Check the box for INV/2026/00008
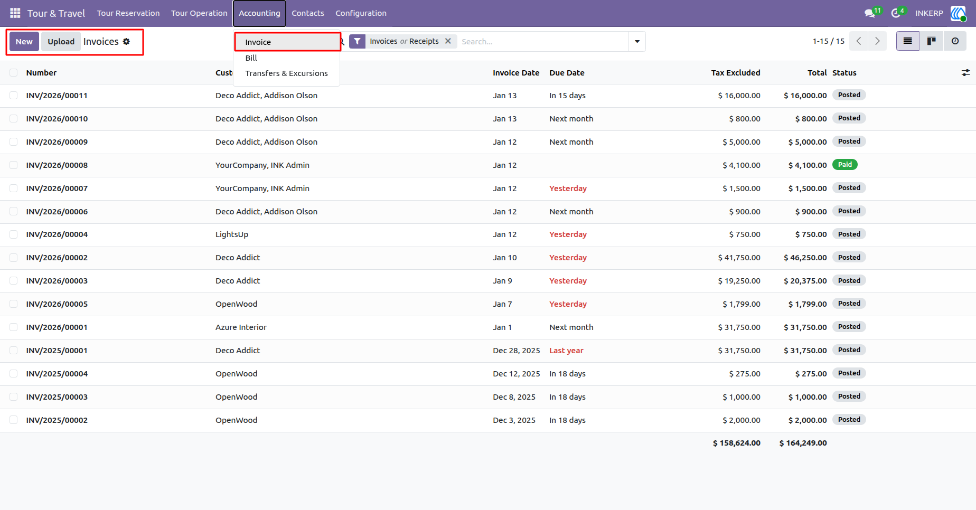Image resolution: width=976 pixels, height=510 pixels. [14, 165]
